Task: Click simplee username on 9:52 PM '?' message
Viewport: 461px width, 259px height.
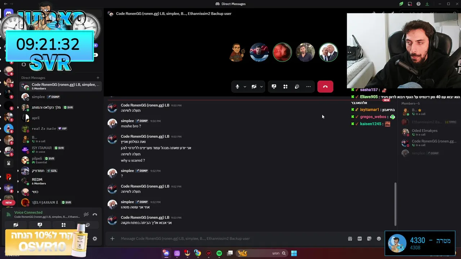Action: tap(127, 171)
